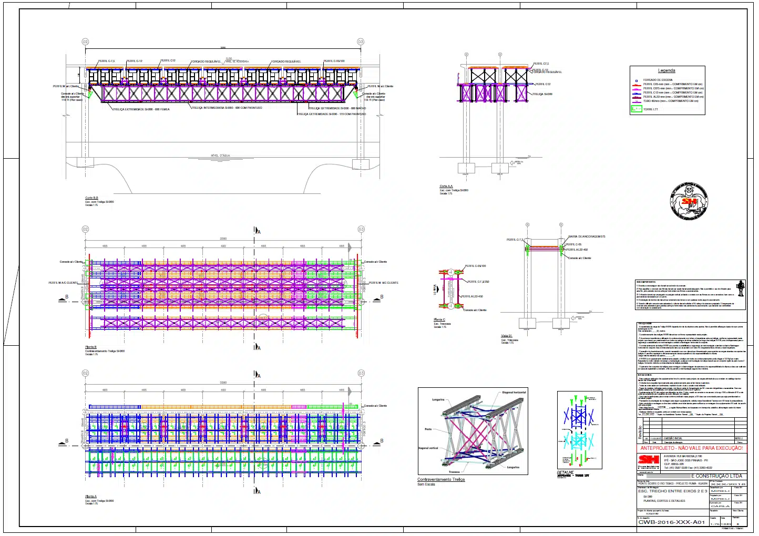Select the blue PERFIL C12 legend line
Image resolution: width=759 pixels, height=536 pixels.
[637, 94]
